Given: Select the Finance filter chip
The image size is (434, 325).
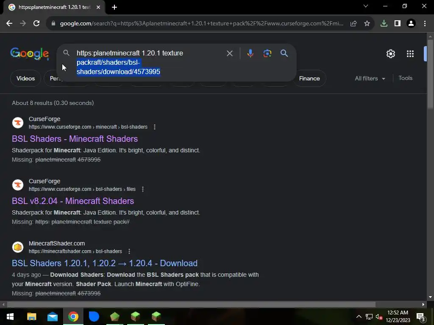Looking at the screenshot, I should (309, 78).
